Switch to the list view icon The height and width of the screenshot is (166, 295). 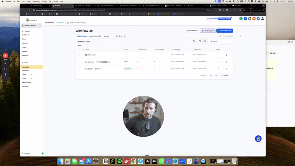(x=205, y=41)
